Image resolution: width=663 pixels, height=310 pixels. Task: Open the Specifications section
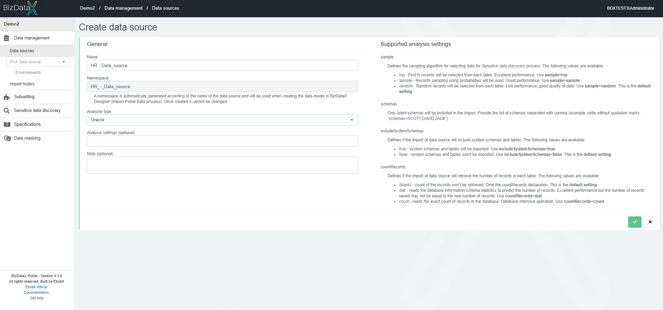click(37, 124)
